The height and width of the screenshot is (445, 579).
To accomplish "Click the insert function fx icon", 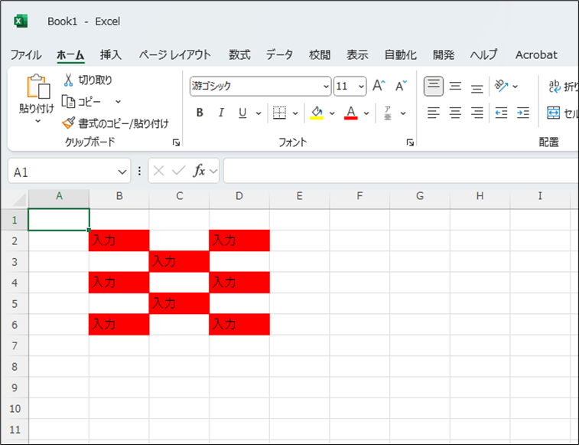I will pyautogui.click(x=199, y=171).
